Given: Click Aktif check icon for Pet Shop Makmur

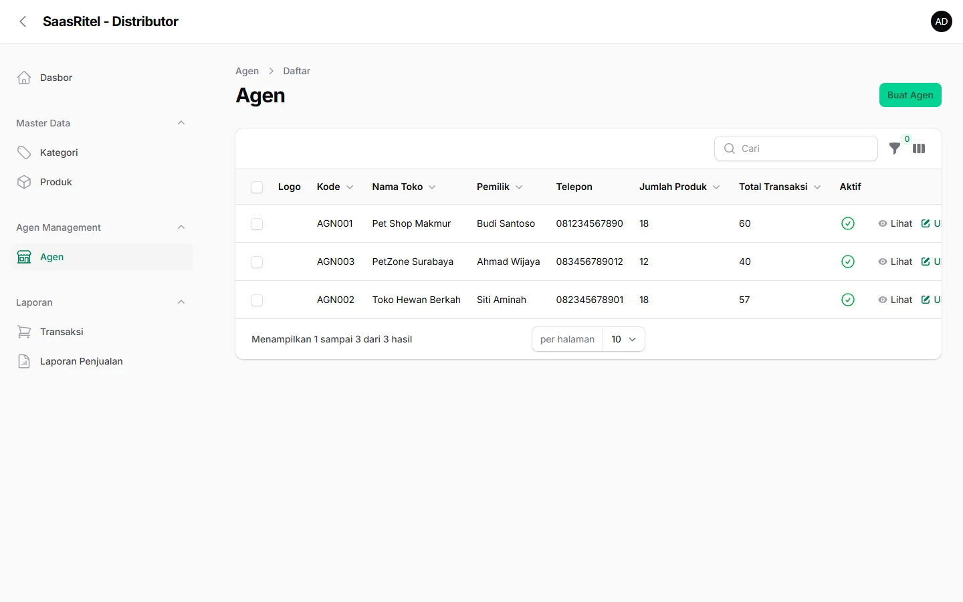Looking at the screenshot, I should [848, 223].
